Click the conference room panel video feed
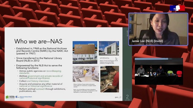The width and height of the screenshot is (193, 108). coord(159,71)
